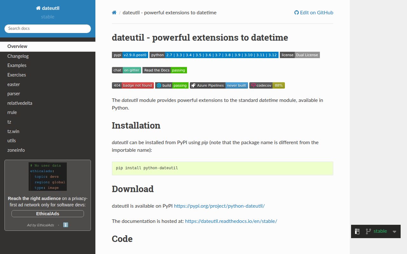Open zoneinfo docs page
This screenshot has width=407, height=254.
[x=48, y=150]
